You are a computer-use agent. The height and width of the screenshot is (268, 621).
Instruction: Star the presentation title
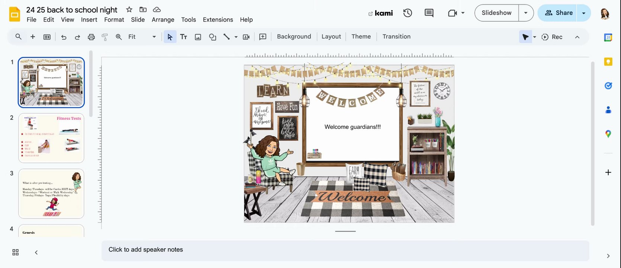pos(129,10)
